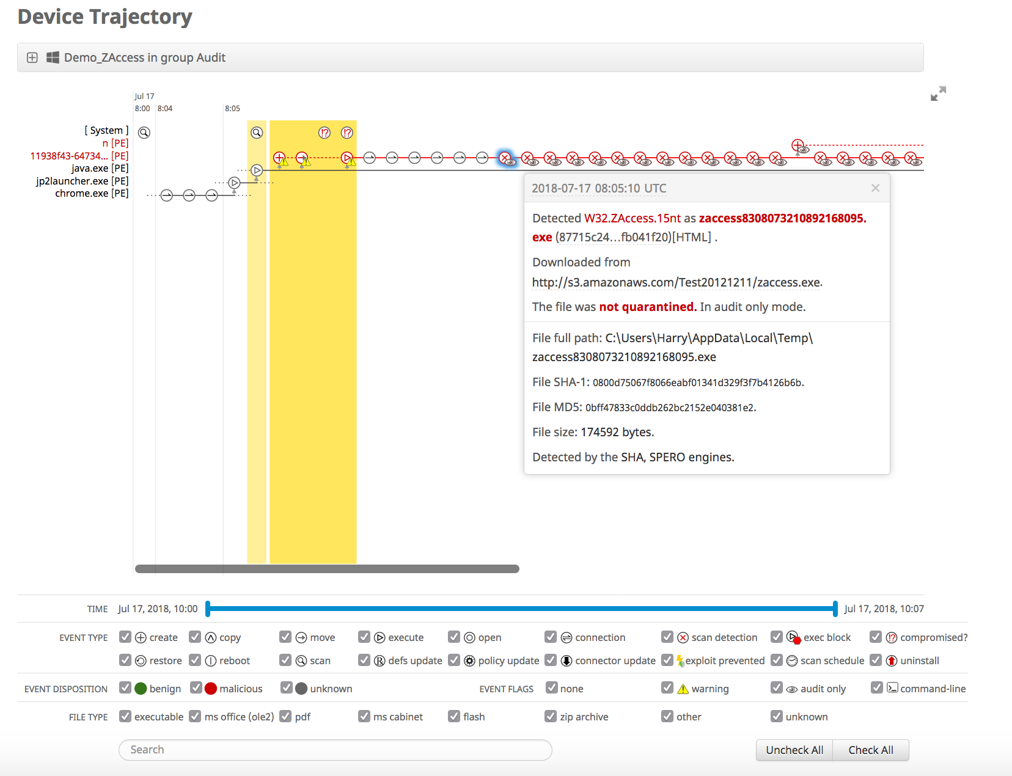Click the highlighted scan detection event marker

point(505,158)
